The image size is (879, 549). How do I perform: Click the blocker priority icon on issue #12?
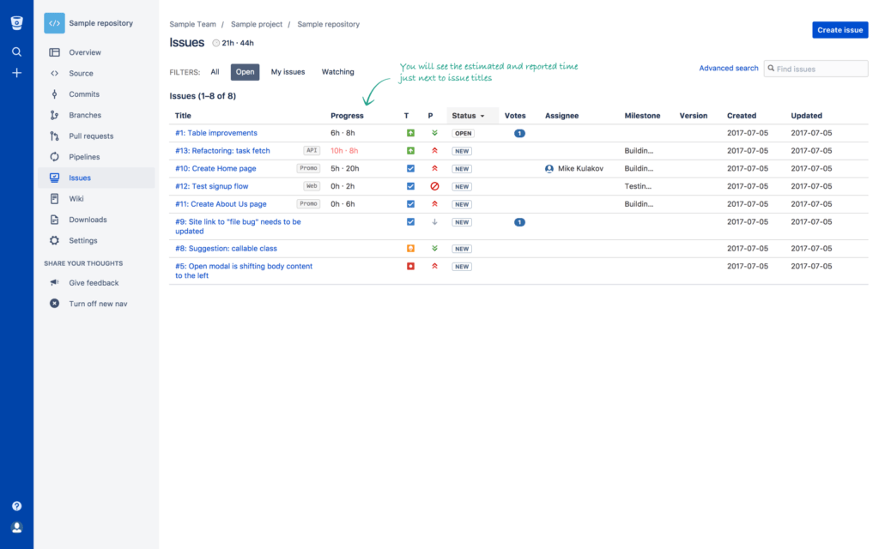coord(433,186)
